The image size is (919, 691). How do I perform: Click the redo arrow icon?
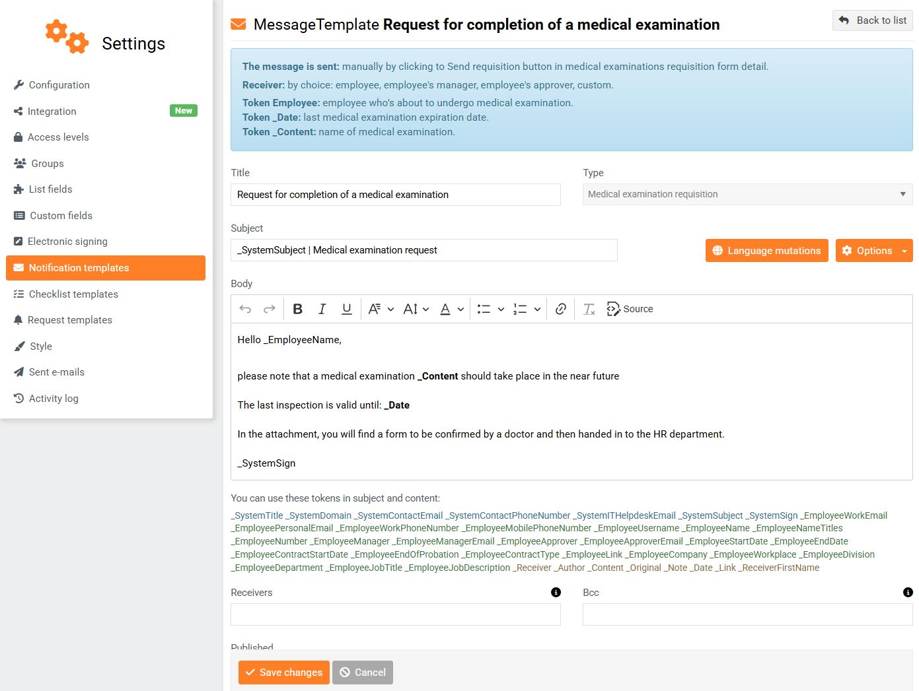click(269, 309)
